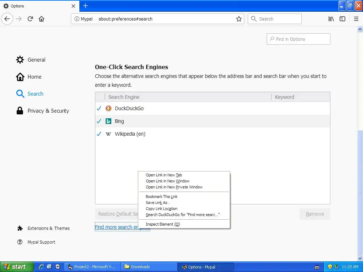Screen dimensions: 363x272
Task: Click the Bing logo icon
Action: [x=108, y=121]
